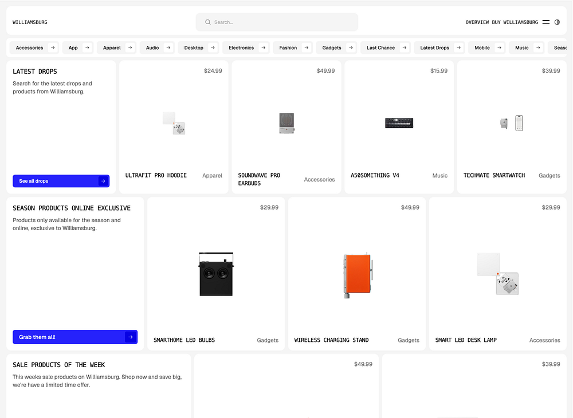Click the arrow icon beside Last Chance
The height and width of the screenshot is (418, 573).
tap(404, 48)
